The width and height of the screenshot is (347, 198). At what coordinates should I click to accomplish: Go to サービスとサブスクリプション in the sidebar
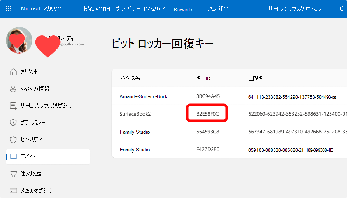47,105
